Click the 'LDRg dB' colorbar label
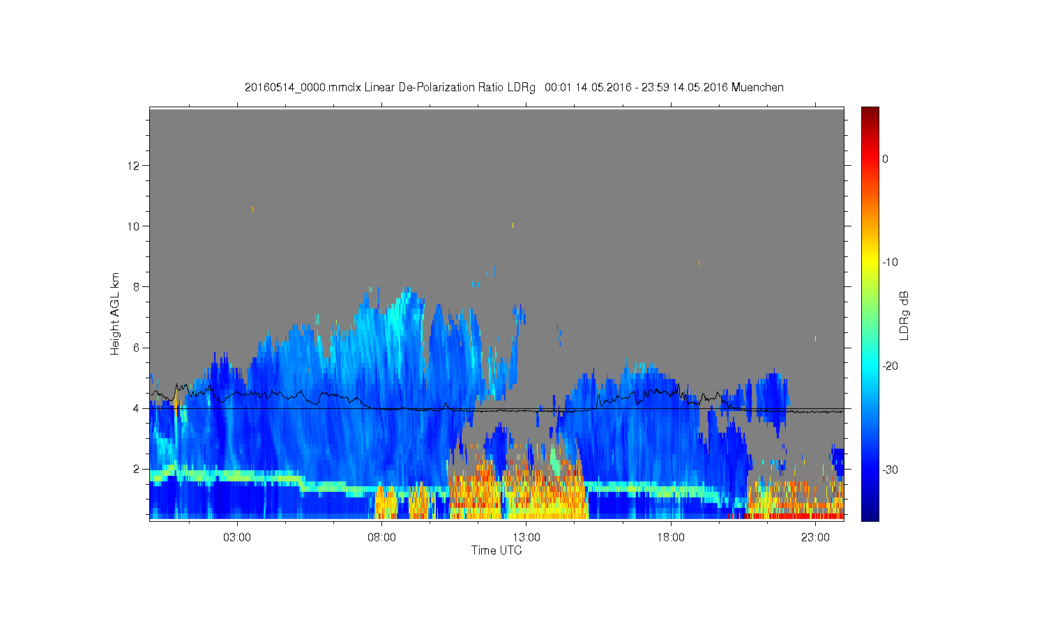1046x627 pixels. (x=904, y=315)
